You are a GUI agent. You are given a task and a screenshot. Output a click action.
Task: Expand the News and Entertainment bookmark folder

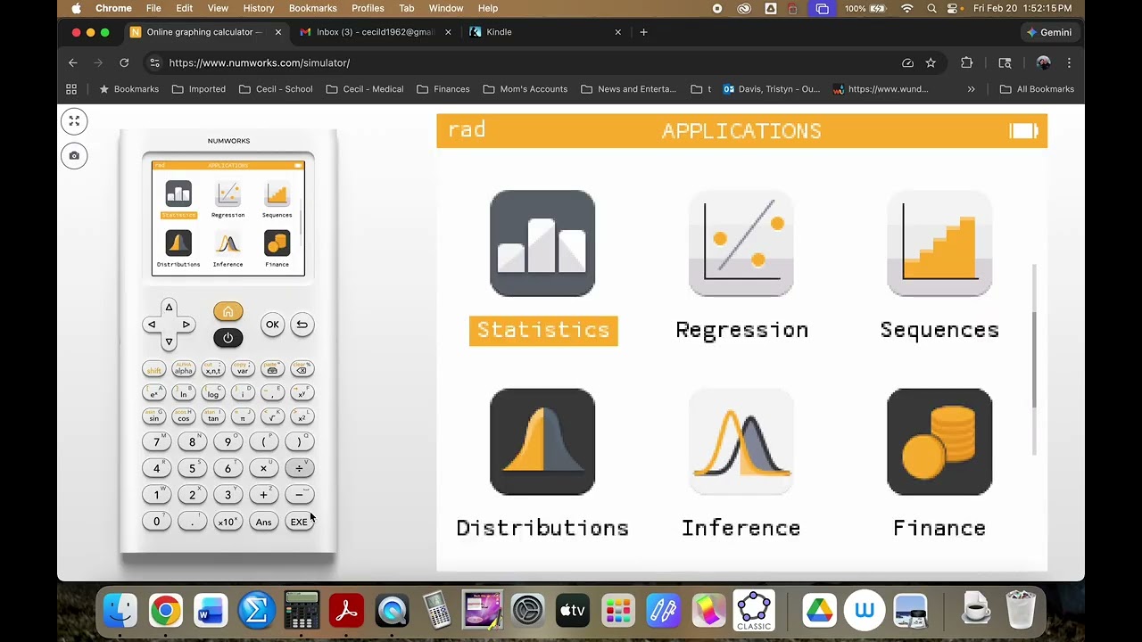628,89
